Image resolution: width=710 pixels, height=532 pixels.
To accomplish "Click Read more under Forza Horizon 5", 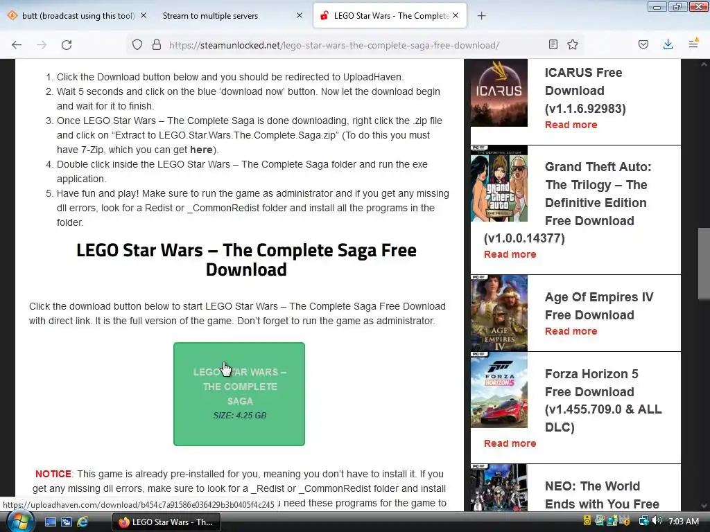I will tap(510, 443).
